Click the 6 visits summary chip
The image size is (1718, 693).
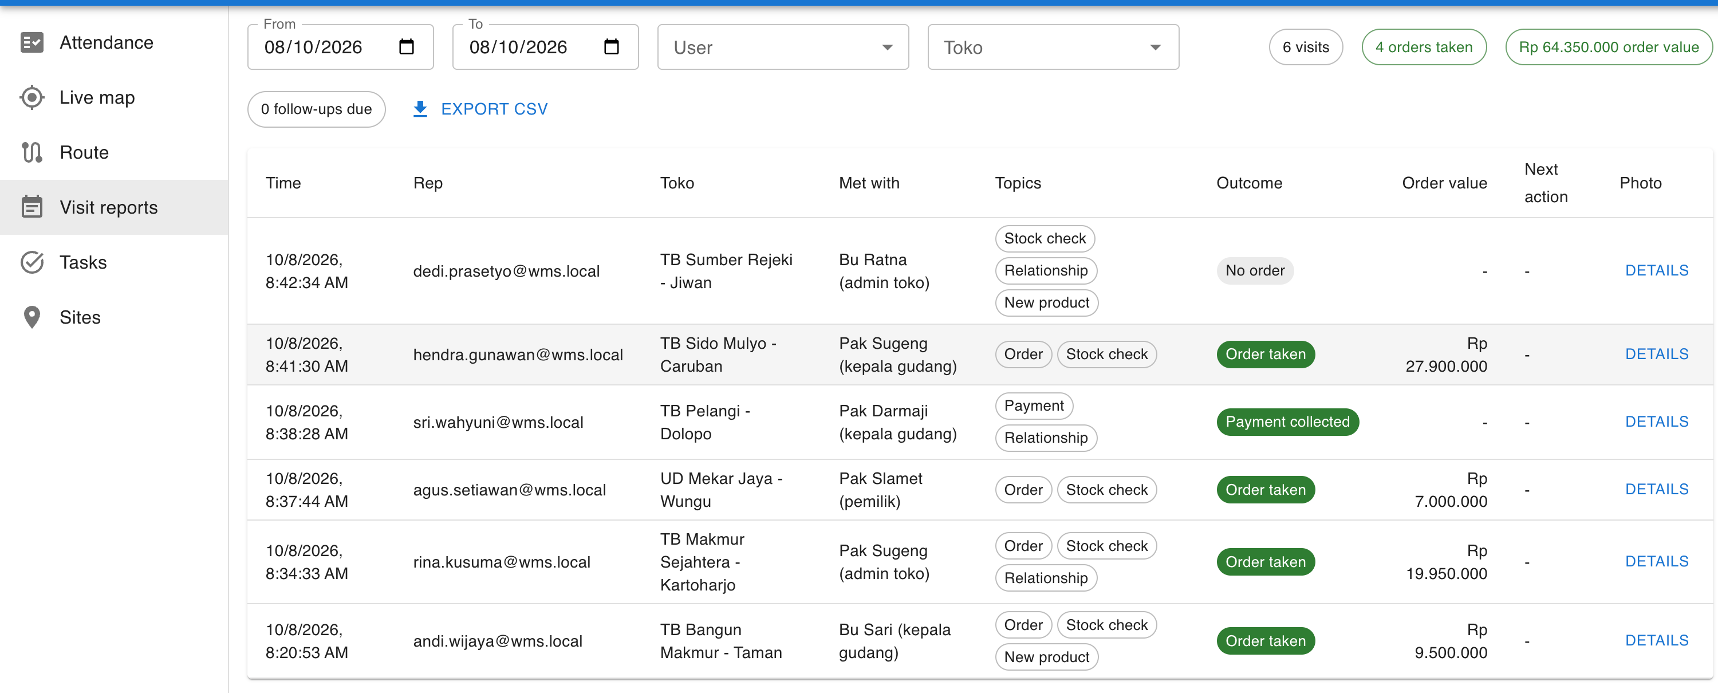[1306, 48]
